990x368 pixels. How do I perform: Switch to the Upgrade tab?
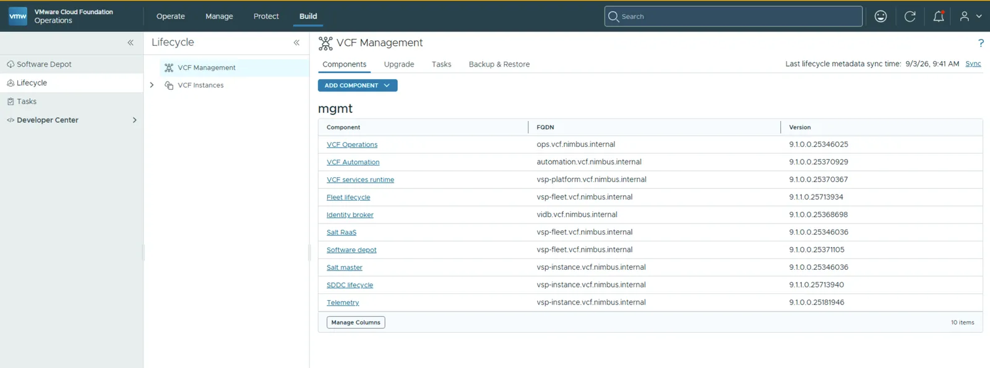[399, 64]
